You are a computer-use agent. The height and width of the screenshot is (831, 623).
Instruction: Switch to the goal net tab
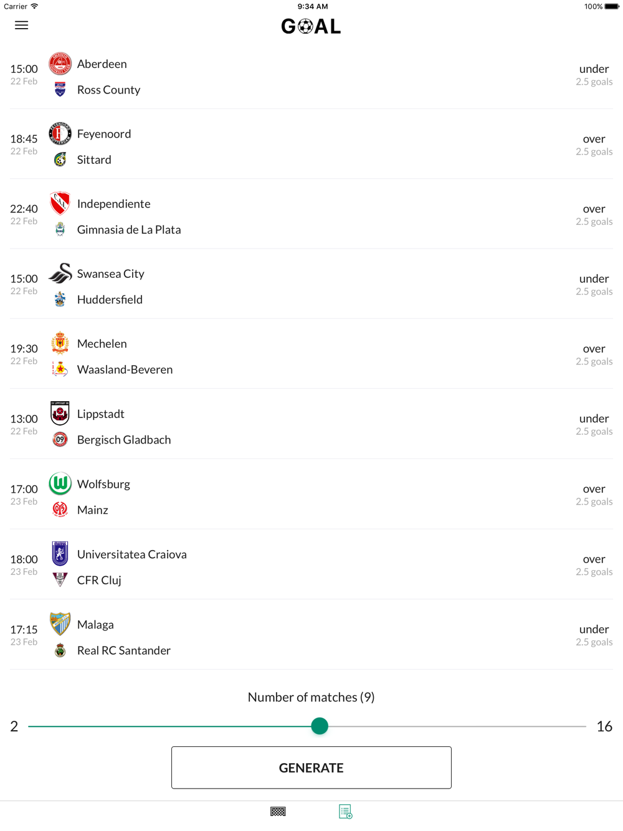tap(278, 812)
